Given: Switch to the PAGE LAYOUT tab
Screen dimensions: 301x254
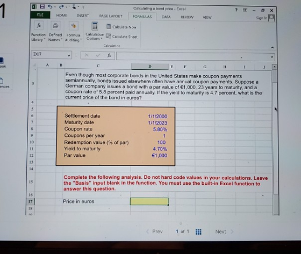Looking at the screenshot, I should pyautogui.click(x=111, y=16).
